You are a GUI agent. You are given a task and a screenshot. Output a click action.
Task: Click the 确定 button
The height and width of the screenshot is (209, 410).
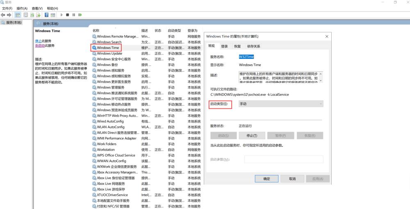pos(266,179)
